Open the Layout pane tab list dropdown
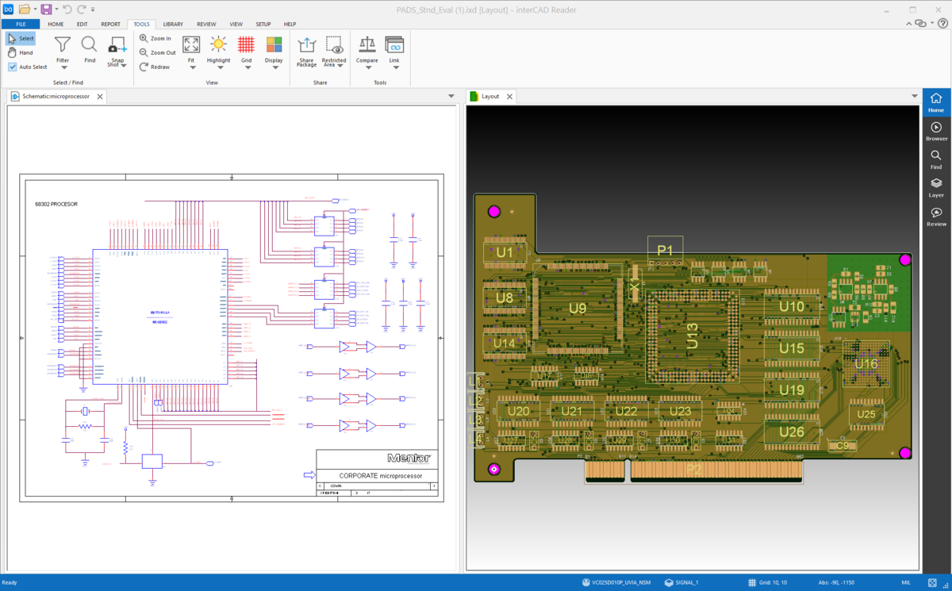The image size is (952, 591). click(x=914, y=96)
